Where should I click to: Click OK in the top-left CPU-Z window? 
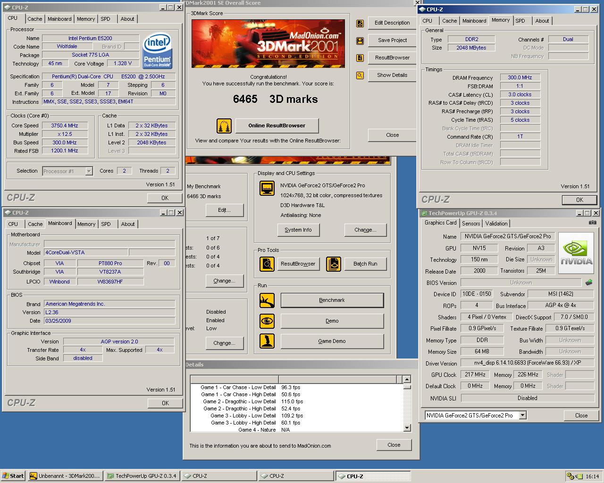tap(165, 198)
